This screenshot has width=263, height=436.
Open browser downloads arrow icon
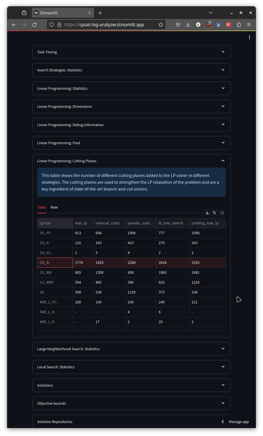tap(188, 25)
